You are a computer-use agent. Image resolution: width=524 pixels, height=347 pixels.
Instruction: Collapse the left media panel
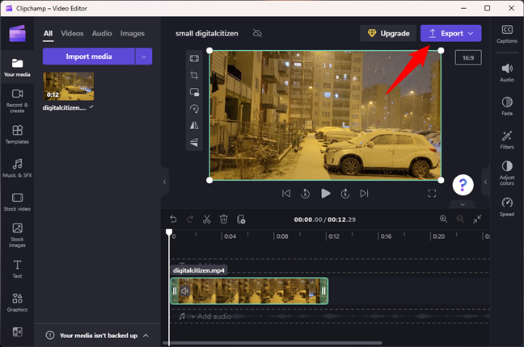point(165,182)
